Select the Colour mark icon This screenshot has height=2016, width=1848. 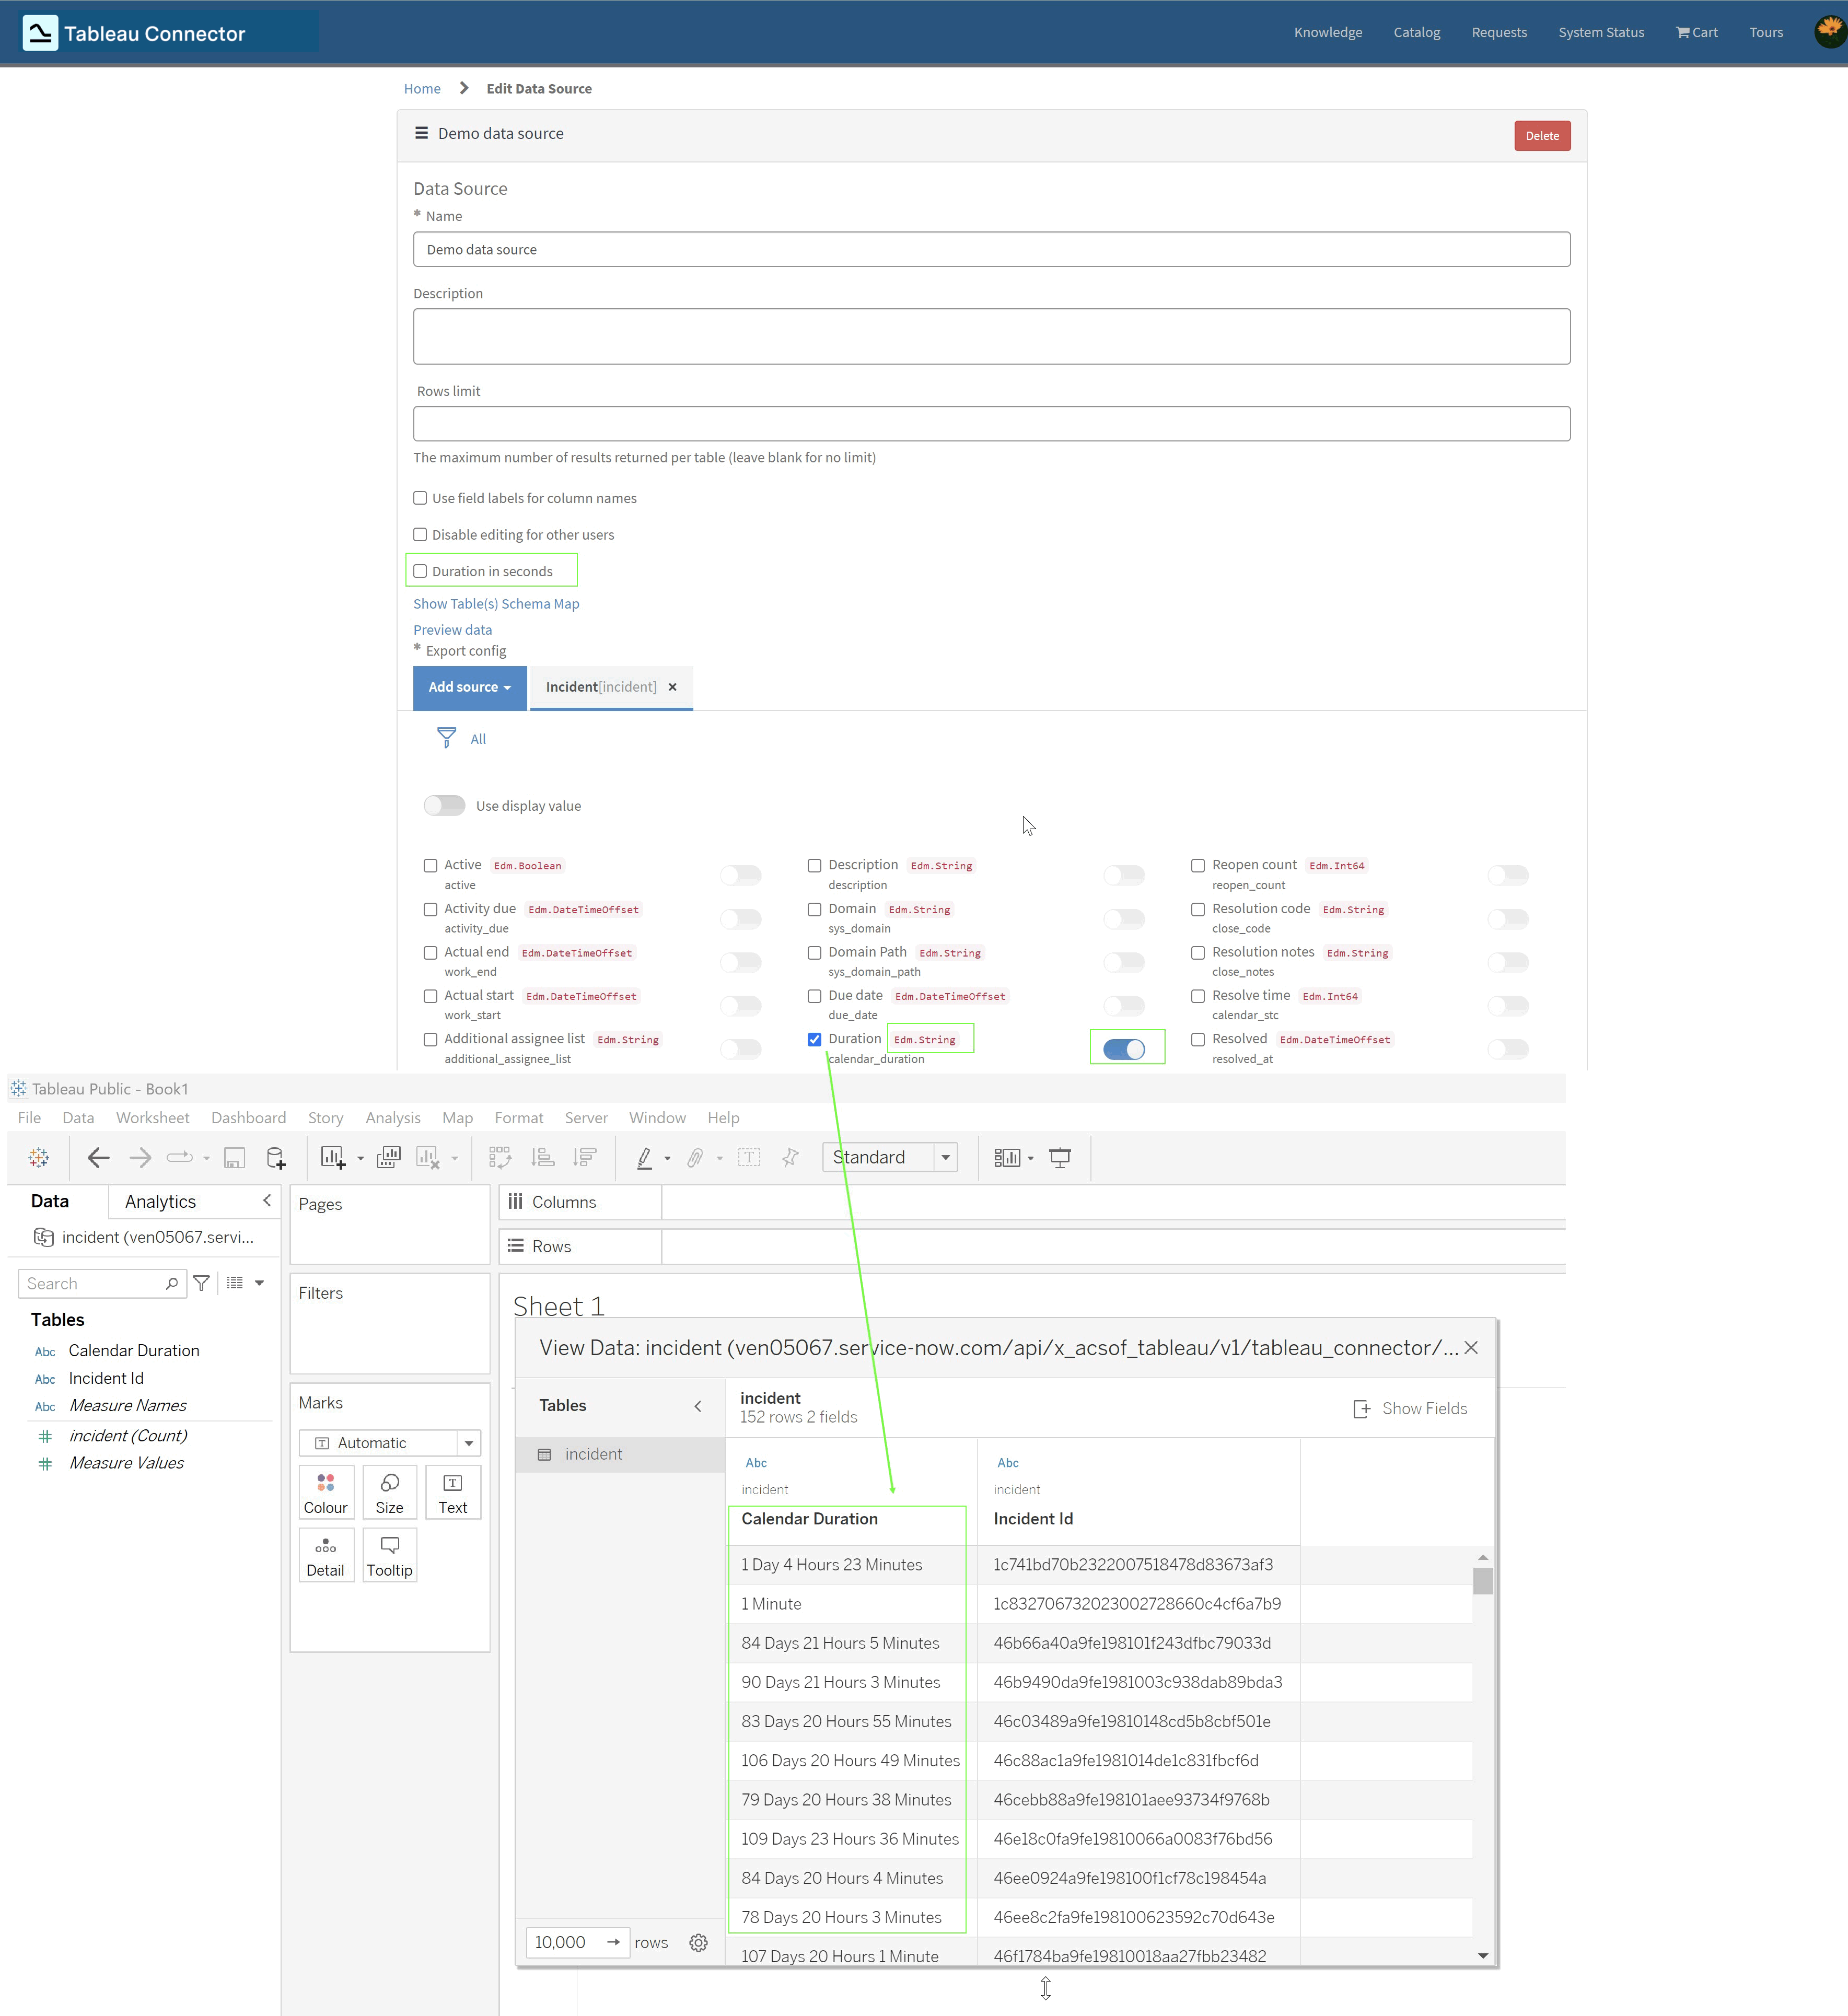click(x=325, y=1492)
